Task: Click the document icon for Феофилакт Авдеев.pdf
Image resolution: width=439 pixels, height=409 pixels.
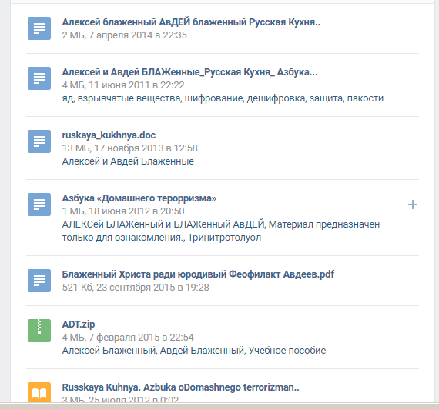Action: [x=39, y=281]
